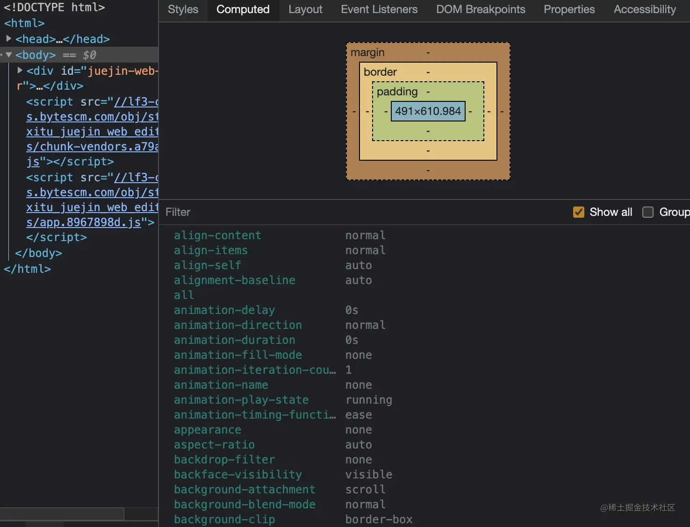690x527 pixels.
Task: Select the closing body tag
Action: click(38, 253)
